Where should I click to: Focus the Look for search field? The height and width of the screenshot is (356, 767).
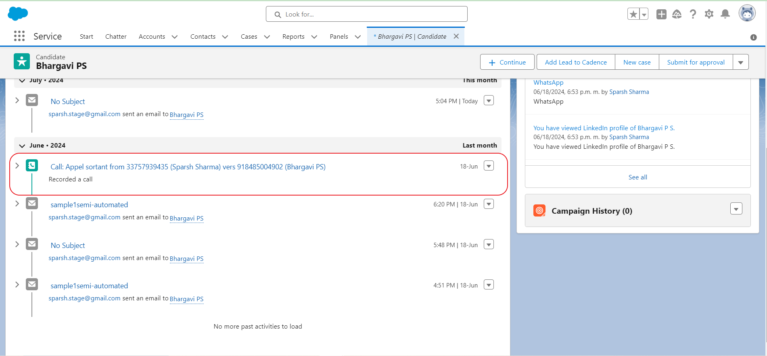pos(367,14)
